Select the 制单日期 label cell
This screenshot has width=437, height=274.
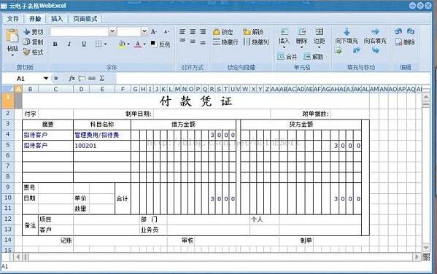[x=113, y=114]
